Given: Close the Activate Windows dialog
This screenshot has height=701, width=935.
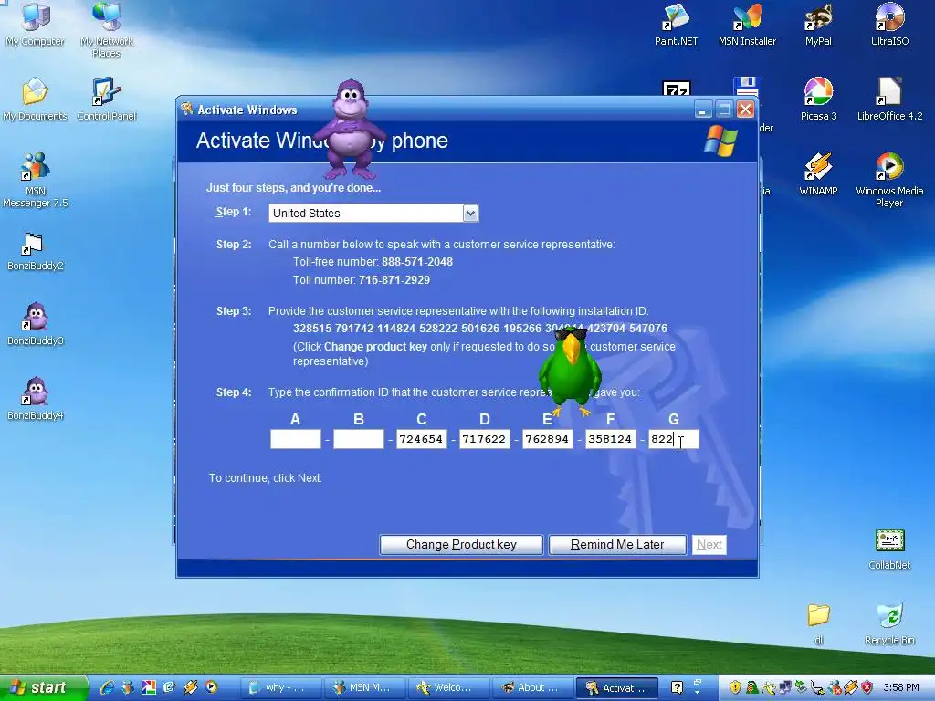Looking at the screenshot, I should pyautogui.click(x=745, y=110).
